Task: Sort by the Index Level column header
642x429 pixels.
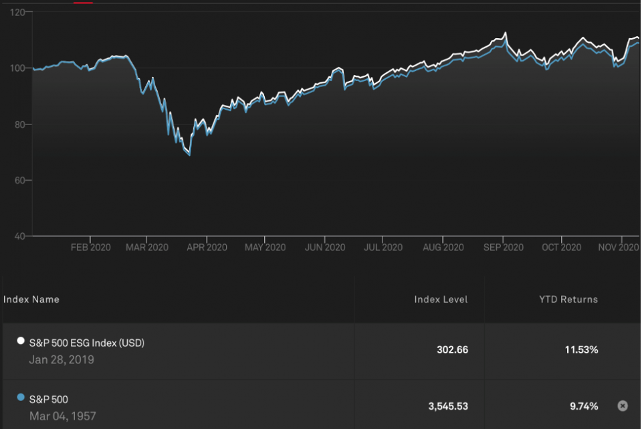Action: click(441, 299)
